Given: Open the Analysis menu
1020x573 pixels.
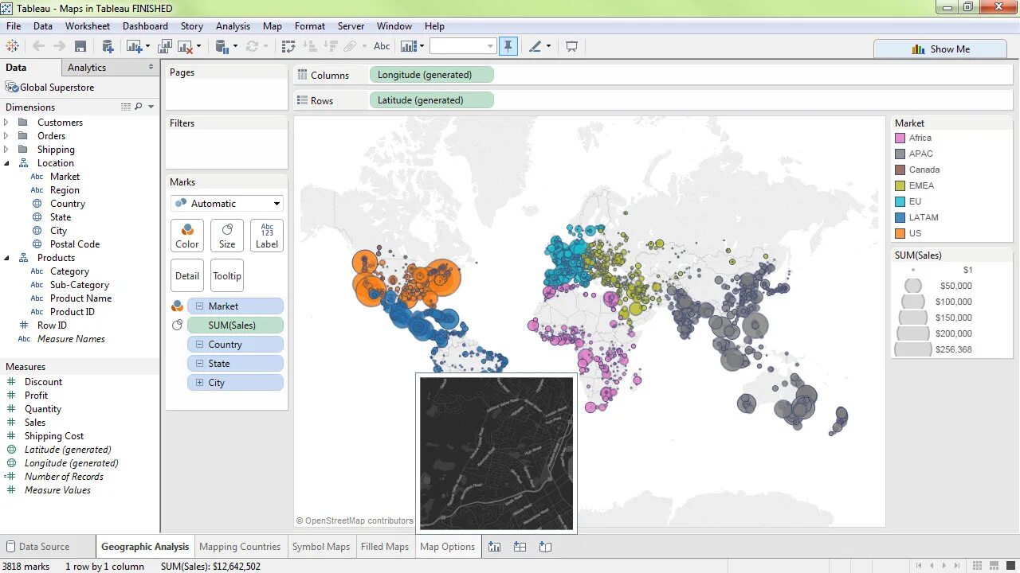Looking at the screenshot, I should [x=233, y=26].
